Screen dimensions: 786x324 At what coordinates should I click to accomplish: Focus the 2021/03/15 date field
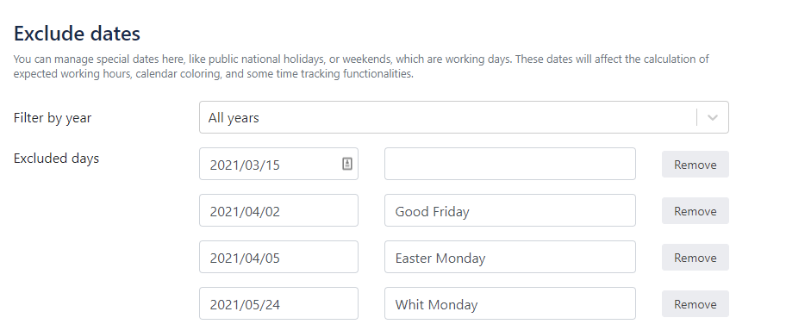coord(278,164)
